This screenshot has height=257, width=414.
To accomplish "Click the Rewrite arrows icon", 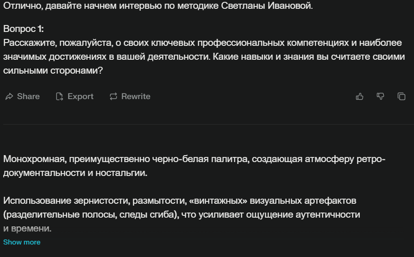I will [113, 96].
